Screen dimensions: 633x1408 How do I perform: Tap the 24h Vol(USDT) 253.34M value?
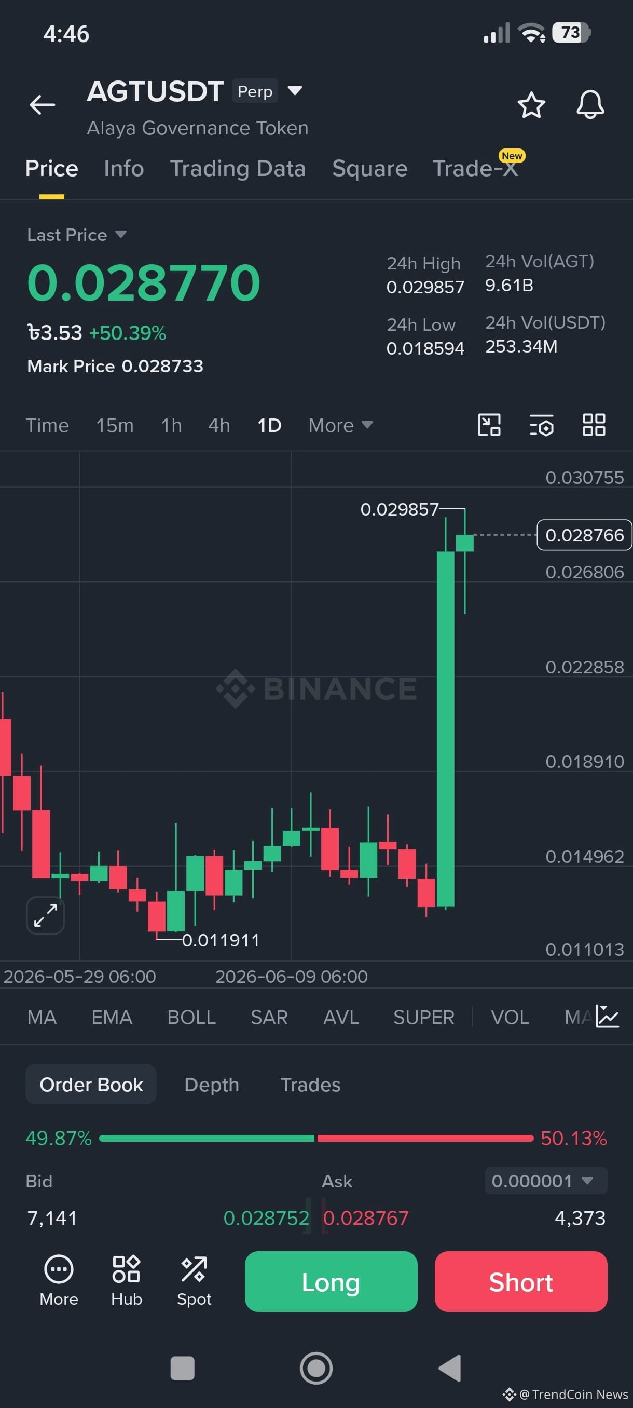click(521, 346)
